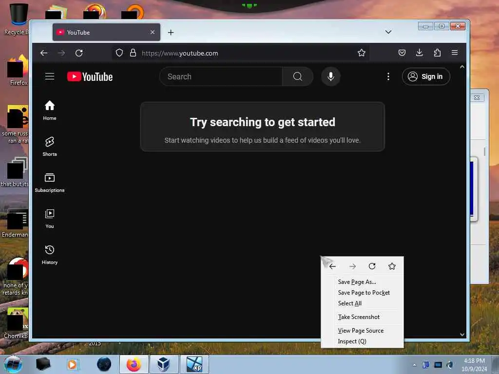Expand the list all tabs chevron
This screenshot has width=499, height=374.
click(x=388, y=32)
